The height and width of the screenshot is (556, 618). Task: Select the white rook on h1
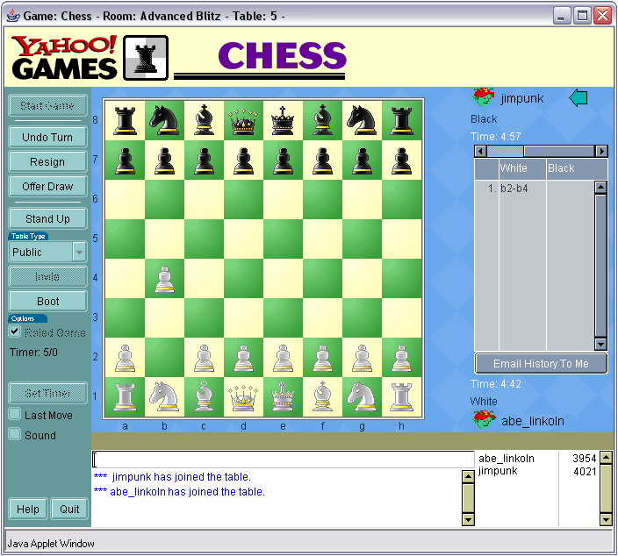tap(401, 397)
